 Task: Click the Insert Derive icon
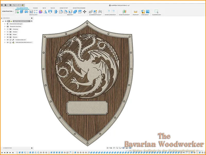click(x=143, y=12)
